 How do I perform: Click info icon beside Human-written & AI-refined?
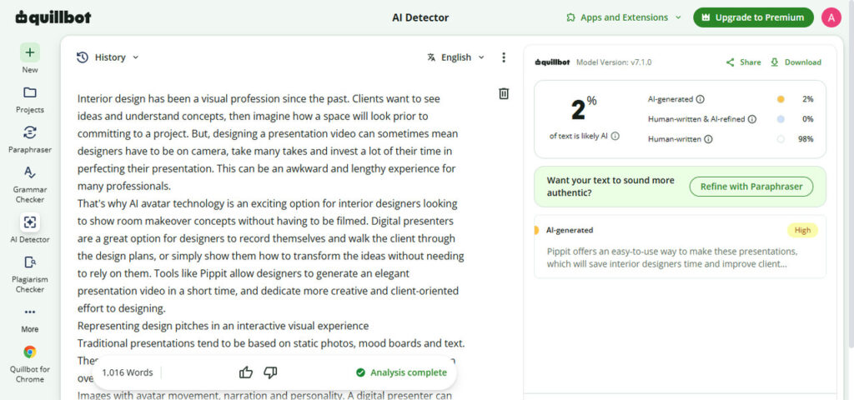[x=752, y=119]
